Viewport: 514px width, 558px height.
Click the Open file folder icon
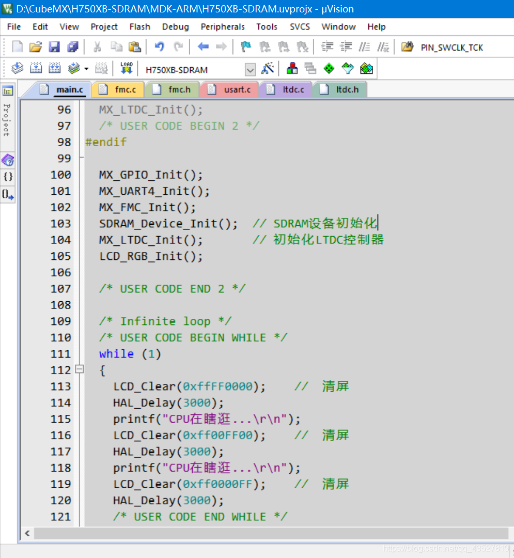click(x=36, y=47)
